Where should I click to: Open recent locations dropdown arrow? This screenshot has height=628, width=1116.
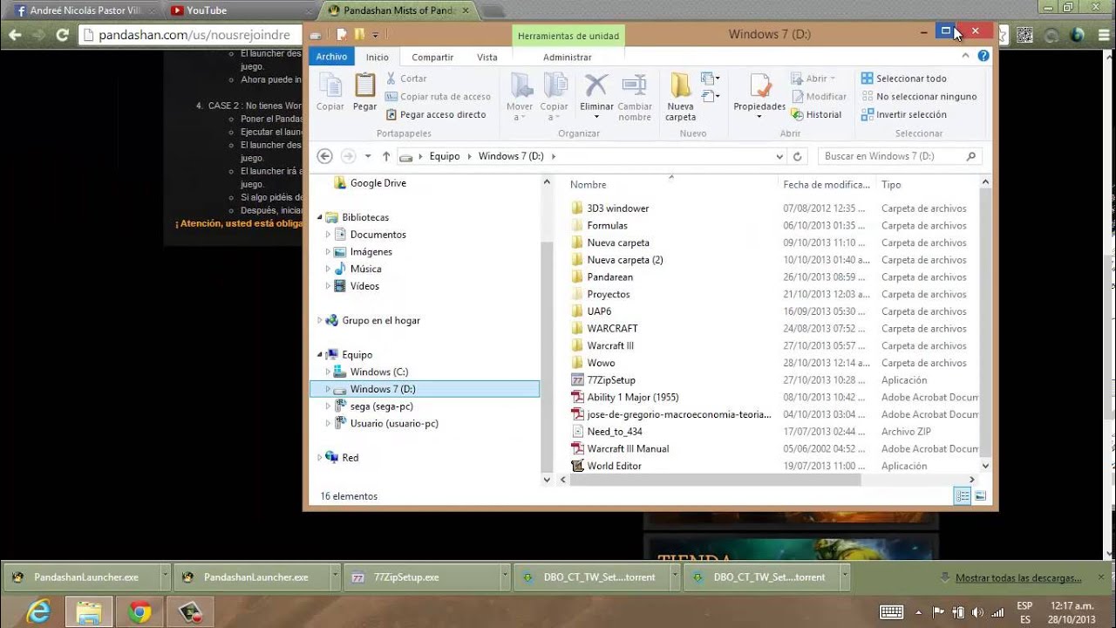(368, 156)
